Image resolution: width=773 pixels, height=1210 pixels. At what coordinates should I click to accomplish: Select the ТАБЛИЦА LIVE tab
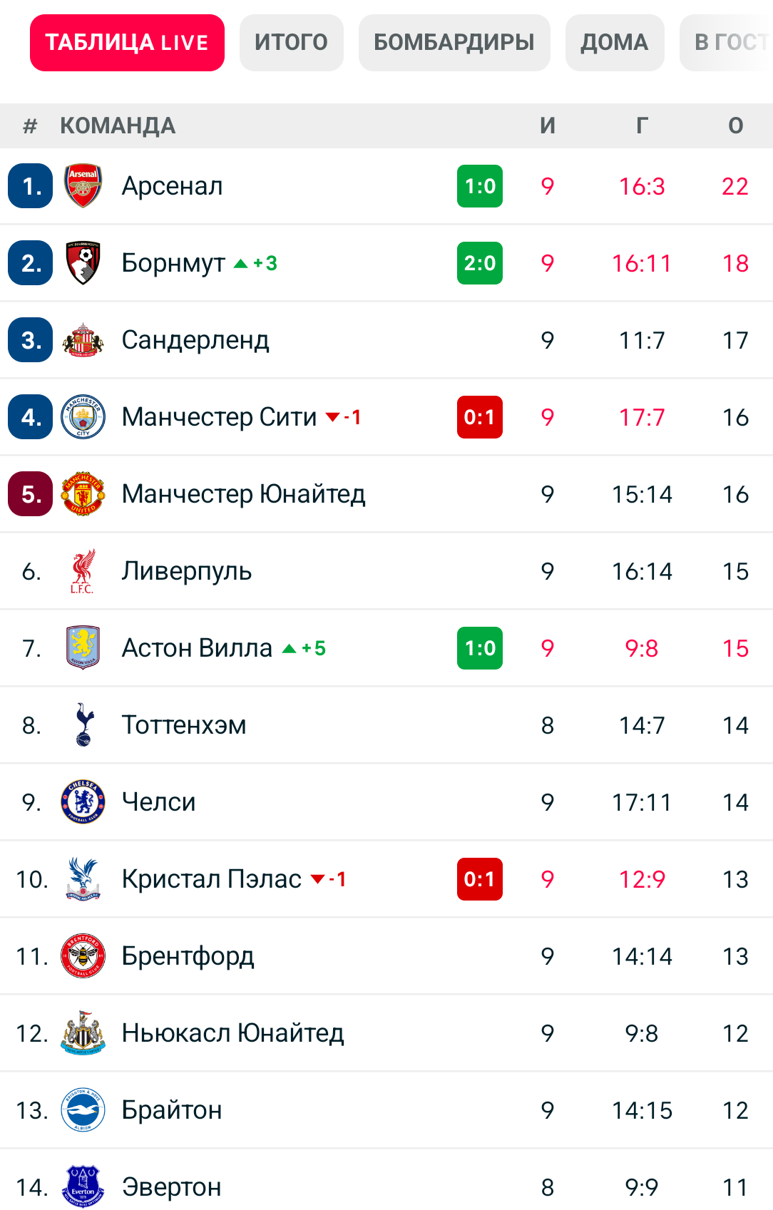coord(127,43)
